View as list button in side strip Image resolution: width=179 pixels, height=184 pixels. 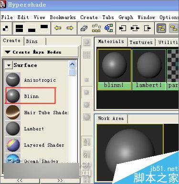point(87,55)
